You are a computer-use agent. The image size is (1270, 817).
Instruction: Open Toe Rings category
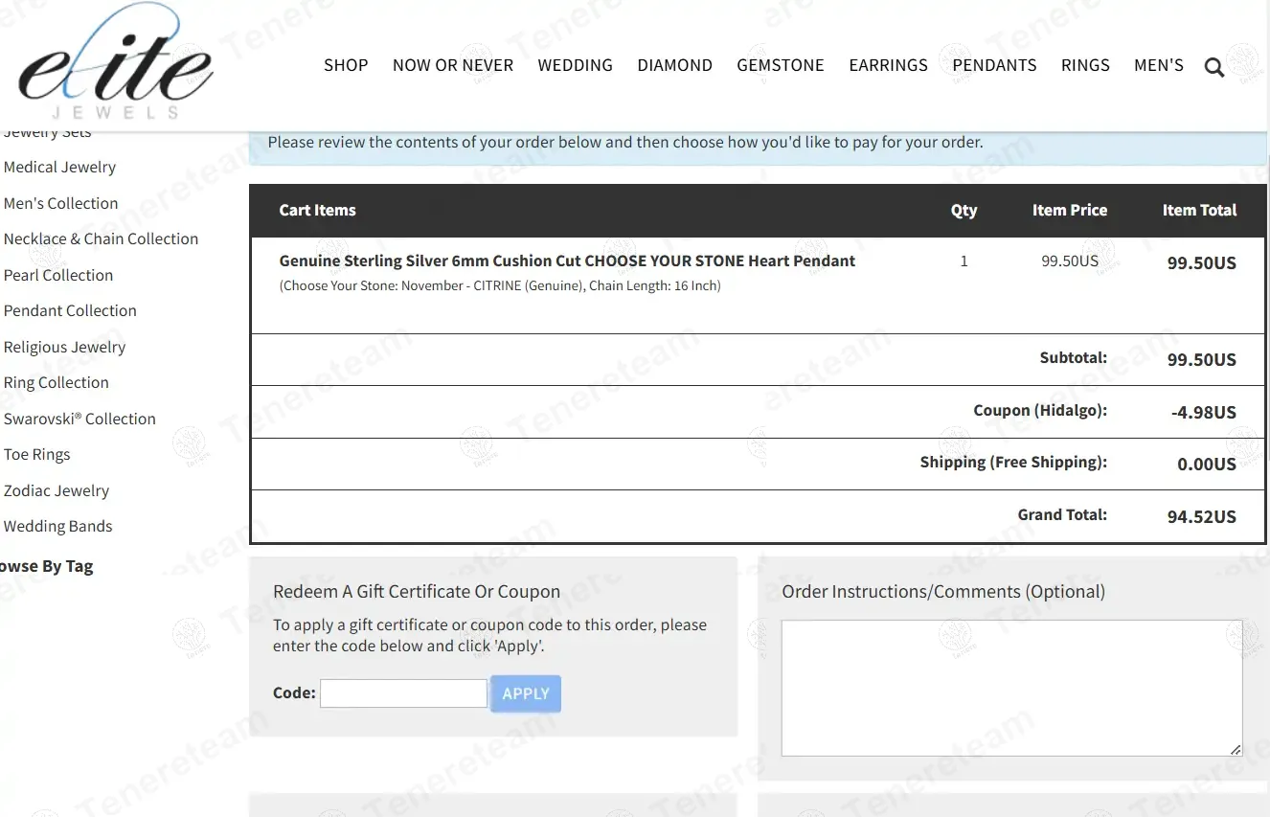(36, 454)
